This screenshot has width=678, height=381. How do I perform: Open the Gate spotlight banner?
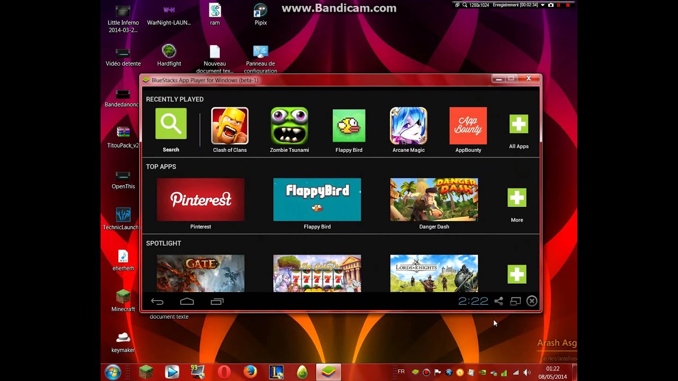(201, 273)
